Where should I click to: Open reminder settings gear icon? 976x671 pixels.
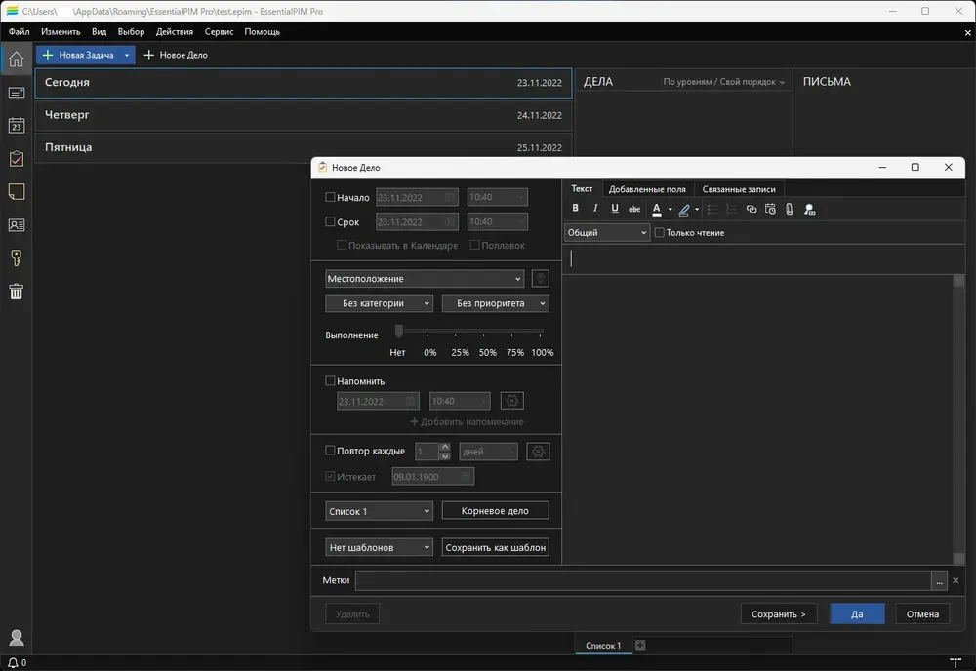(512, 401)
